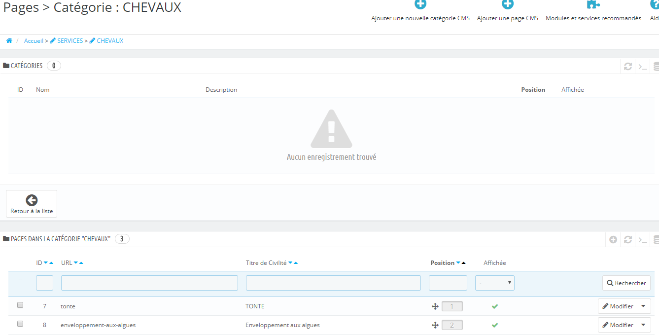Open SERVICES breadcrumb link
659x335 pixels.
70,41
